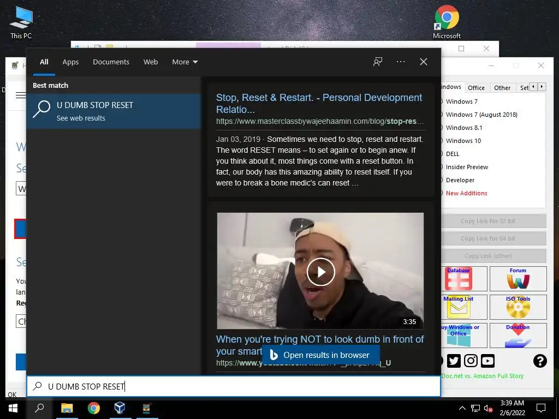559x419 pixels.
Task: Switch to the Web search tab
Action: pos(151,62)
